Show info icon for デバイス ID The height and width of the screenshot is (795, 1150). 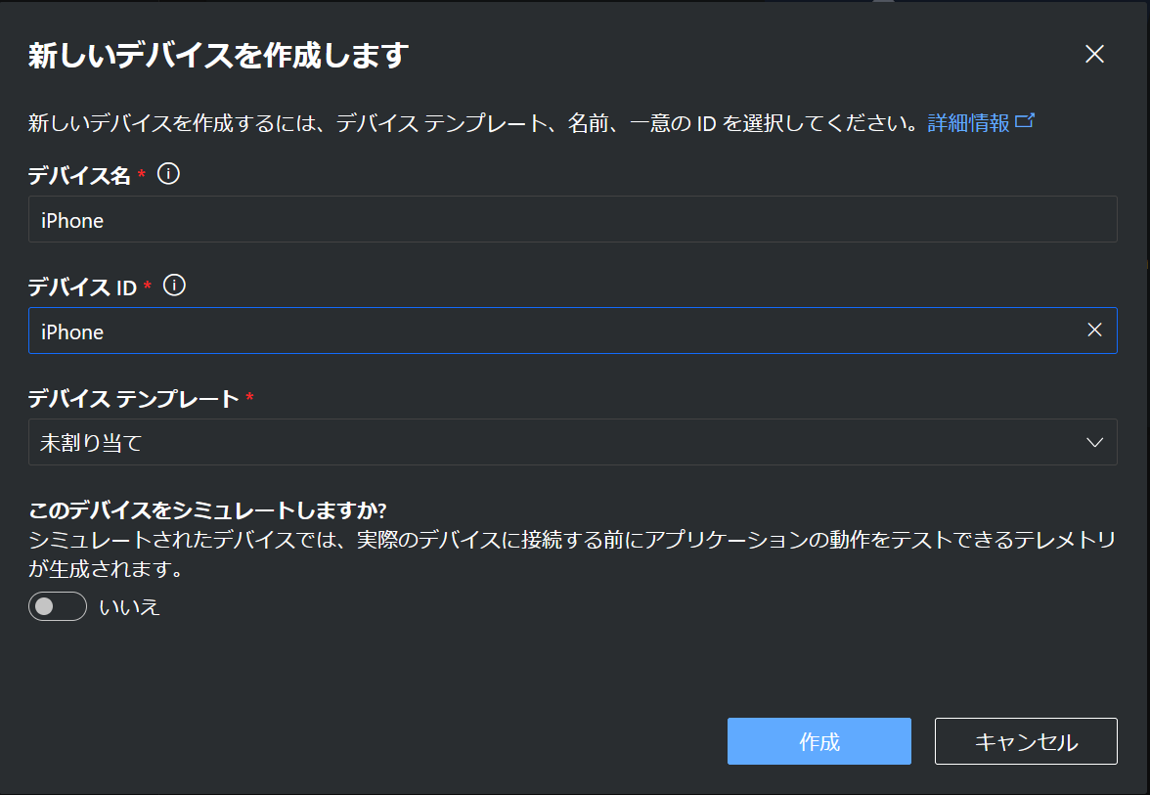point(174,286)
